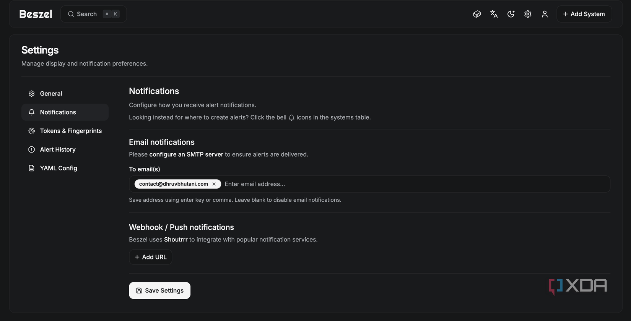Click the Enter email address field
Viewport: 631px width, 321px height.
[x=344, y=184]
